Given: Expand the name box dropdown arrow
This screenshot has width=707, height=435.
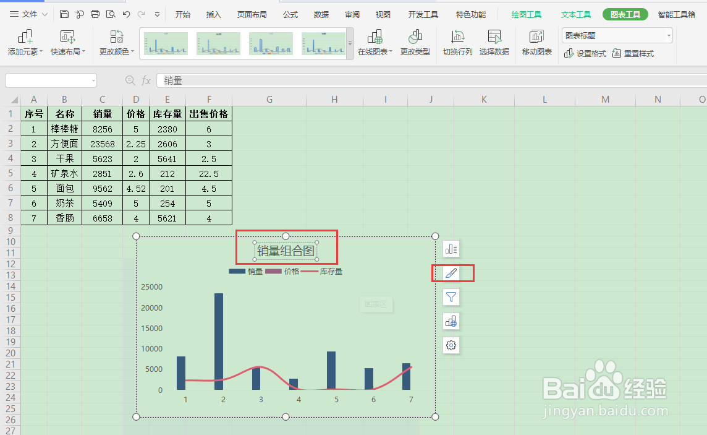Looking at the screenshot, I should coord(93,81).
